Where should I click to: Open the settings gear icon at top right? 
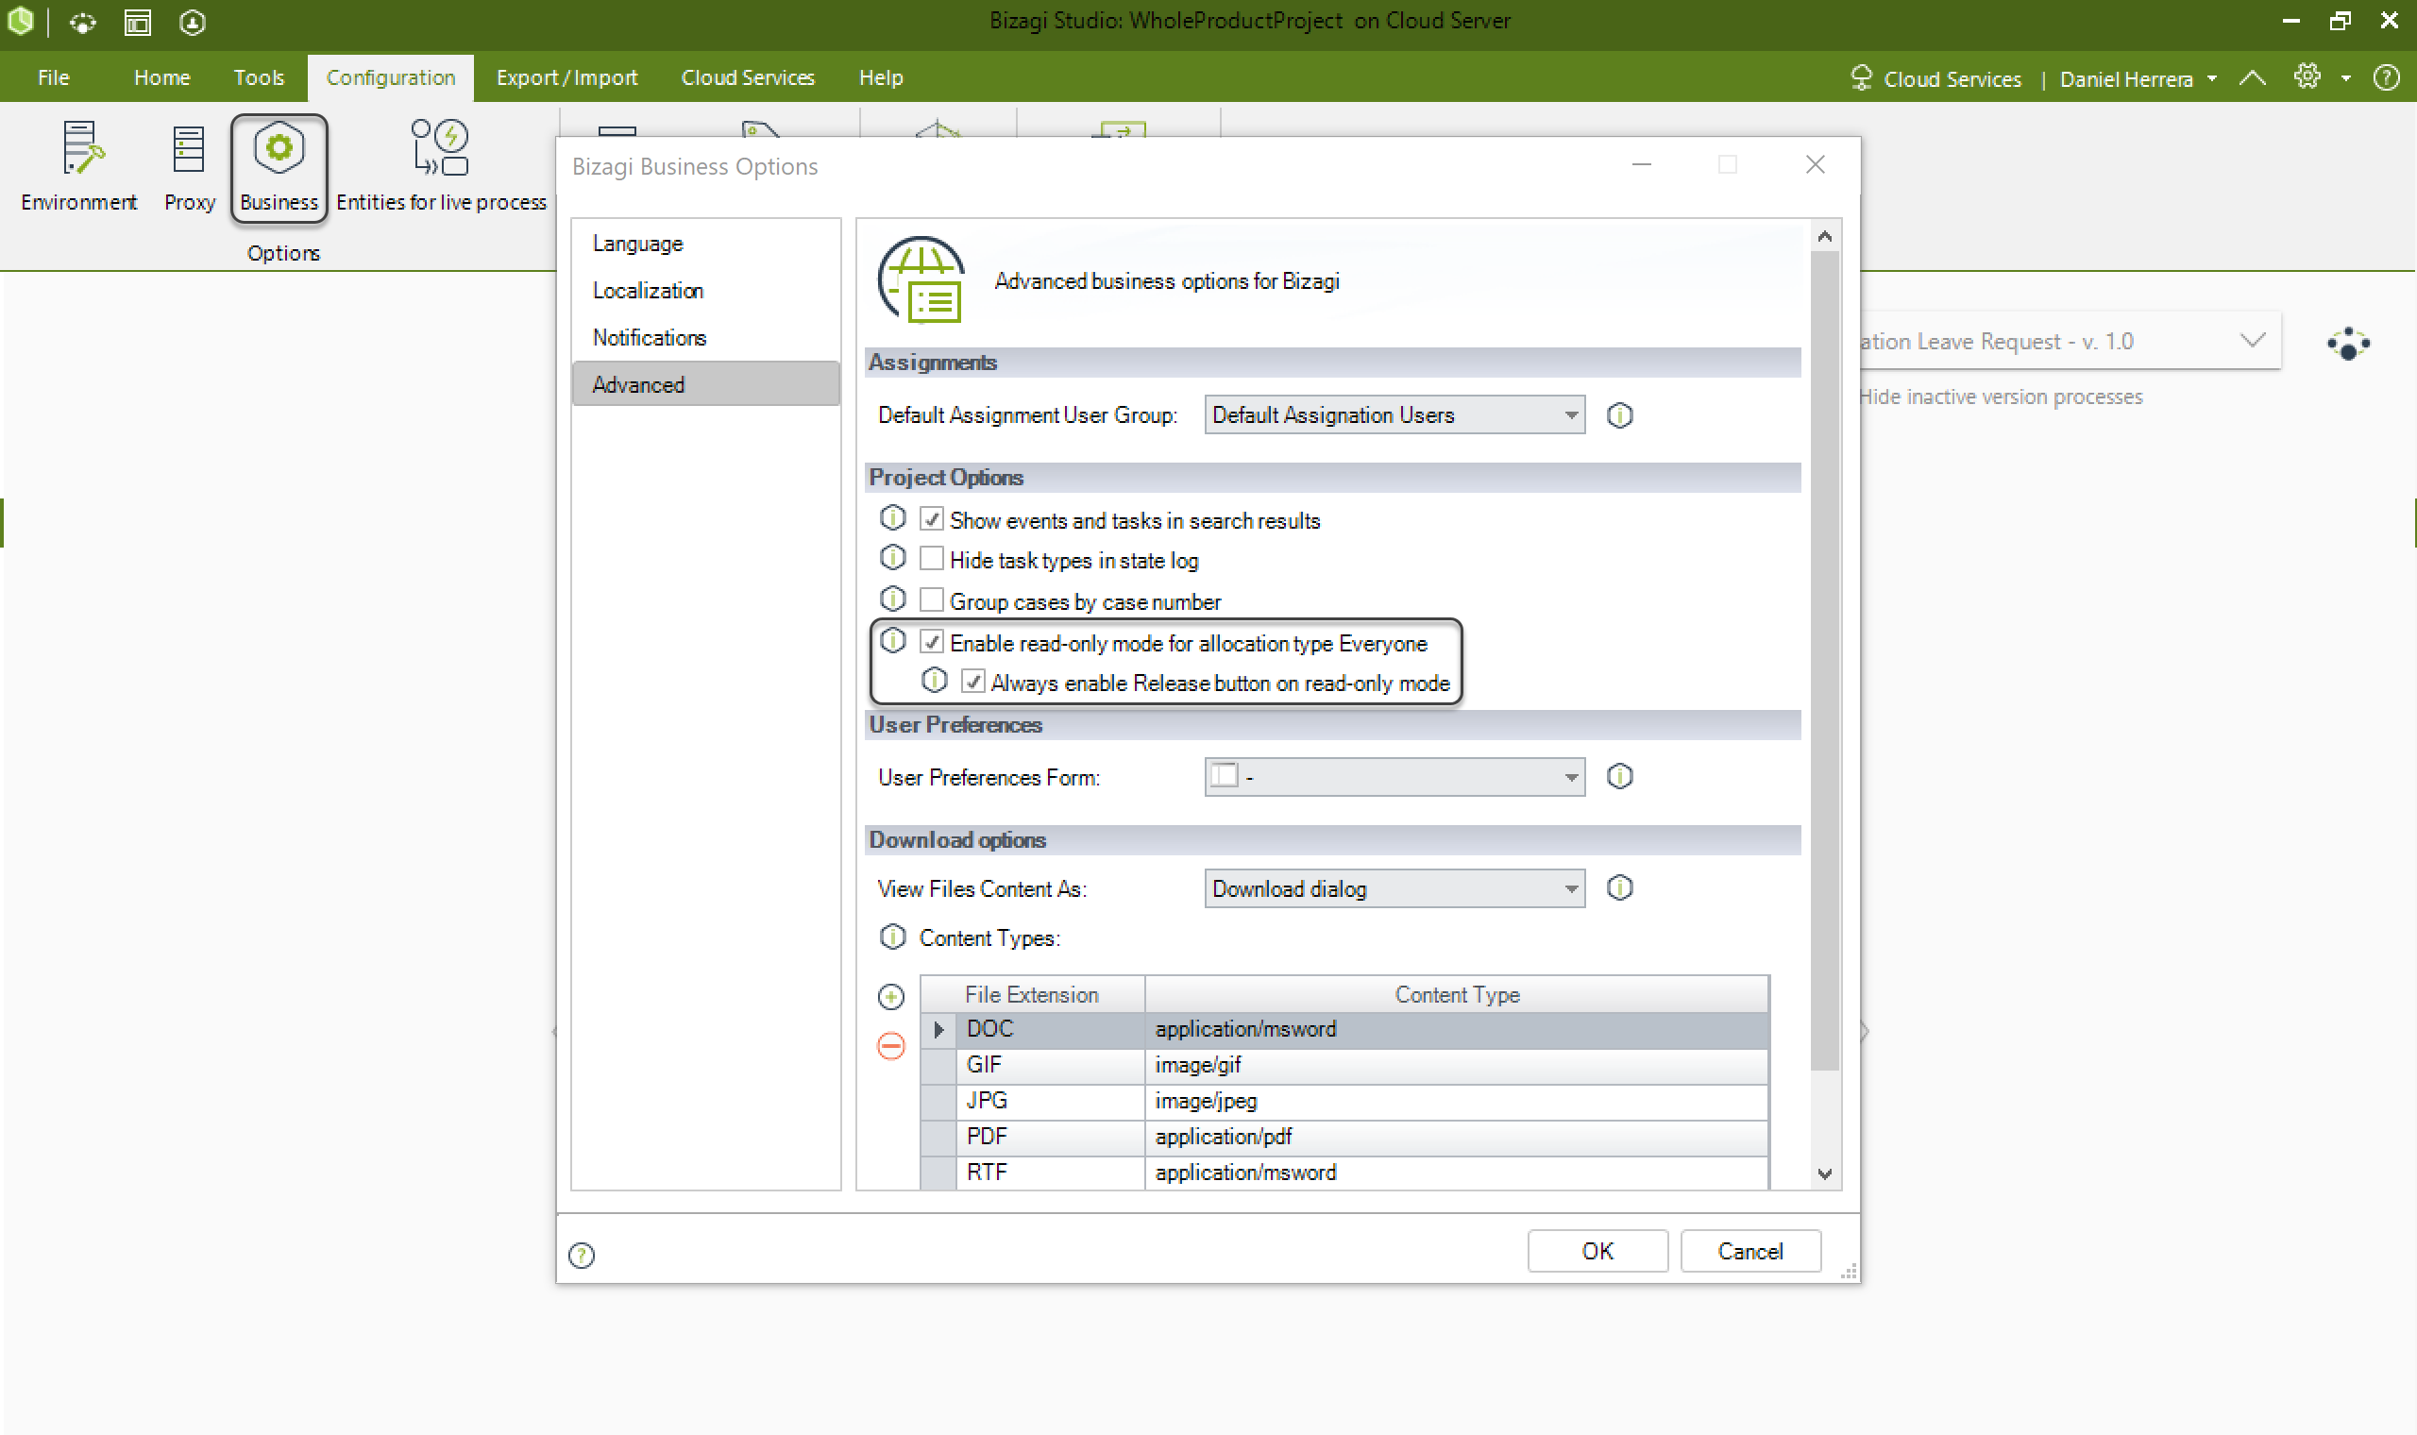point(2307,76)
